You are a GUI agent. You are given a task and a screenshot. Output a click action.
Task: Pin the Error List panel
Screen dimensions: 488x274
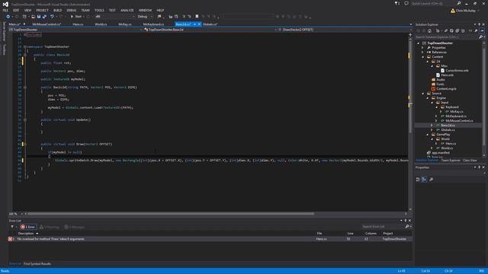point(405,220)
